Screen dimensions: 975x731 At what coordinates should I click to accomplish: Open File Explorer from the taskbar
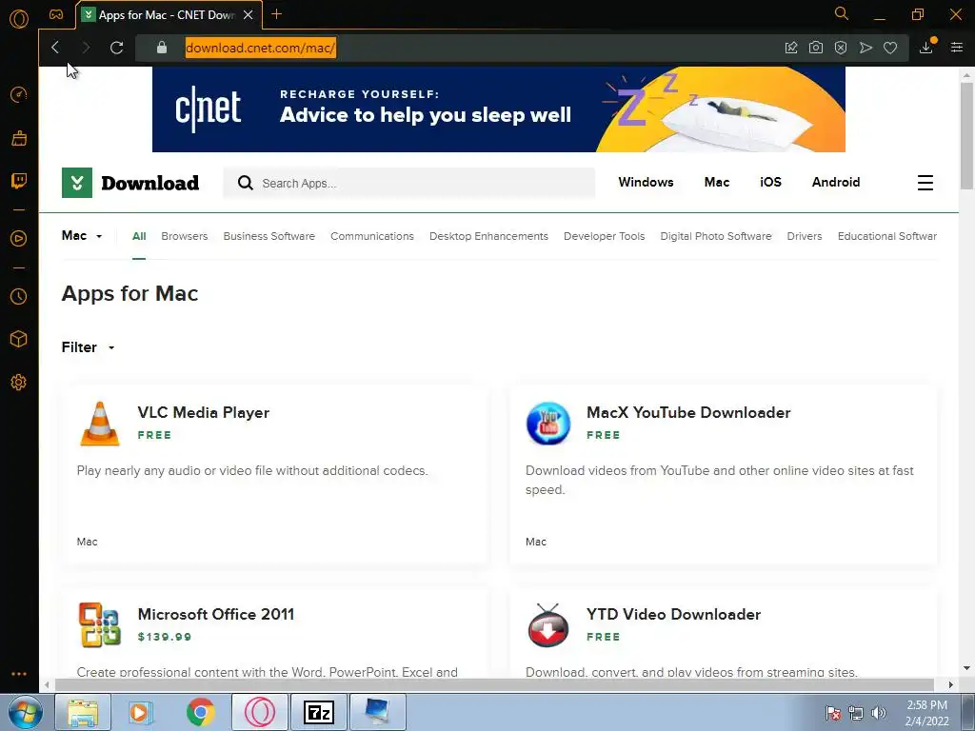[x=83, y=712]
